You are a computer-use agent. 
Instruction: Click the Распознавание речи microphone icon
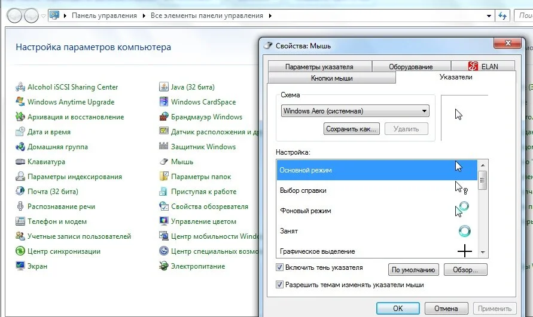pos(20,207)
